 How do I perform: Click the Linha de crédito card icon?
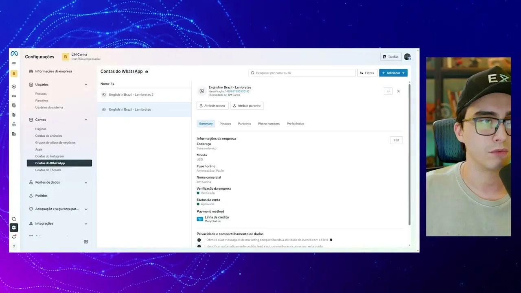[200, 219]
